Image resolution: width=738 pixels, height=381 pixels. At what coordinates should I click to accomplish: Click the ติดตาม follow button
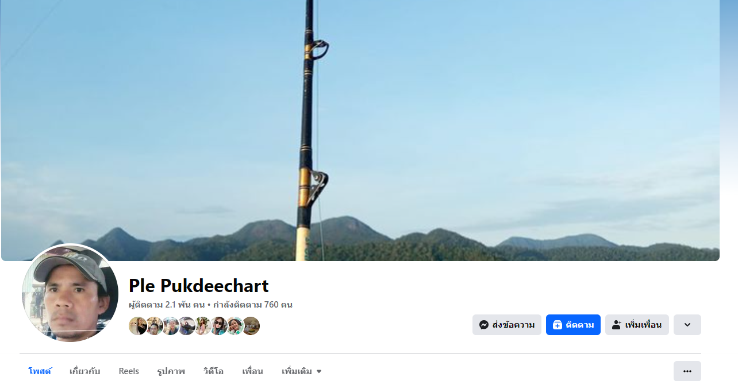tap(573, 325)
